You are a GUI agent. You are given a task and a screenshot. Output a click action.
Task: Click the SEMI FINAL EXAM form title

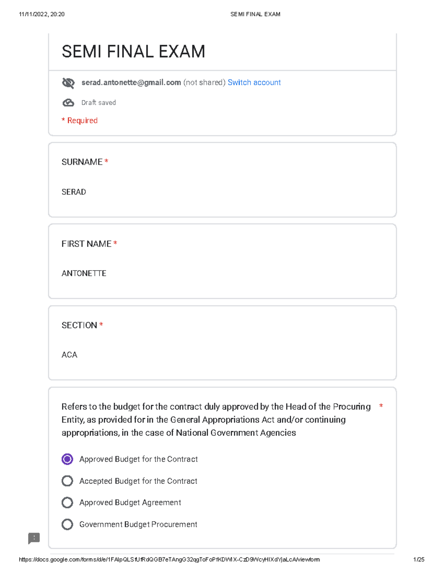(133, 51)
